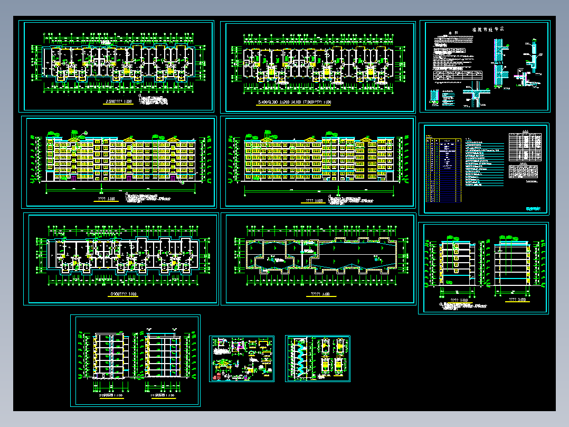This screenshot has height=427, width=569.
Task: Click the rear elevation '???? 1:100' title
Action: [314, 201]
